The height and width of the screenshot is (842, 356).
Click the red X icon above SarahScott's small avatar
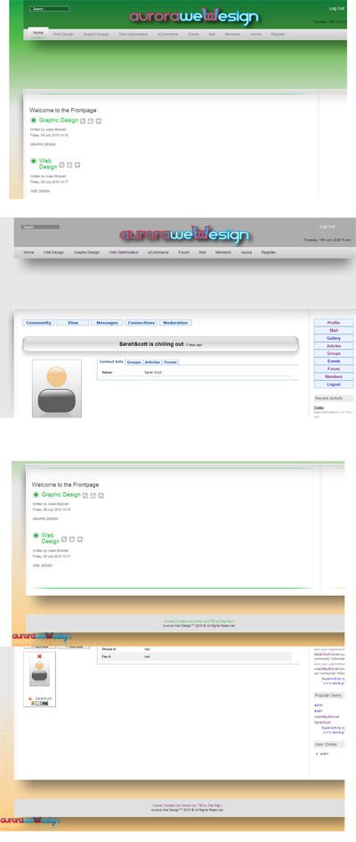(x=40, y=656)
